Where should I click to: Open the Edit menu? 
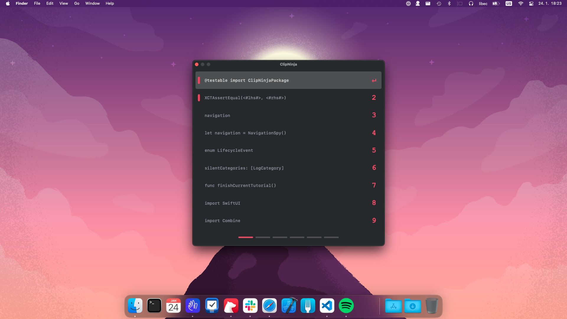click(50, 4)
